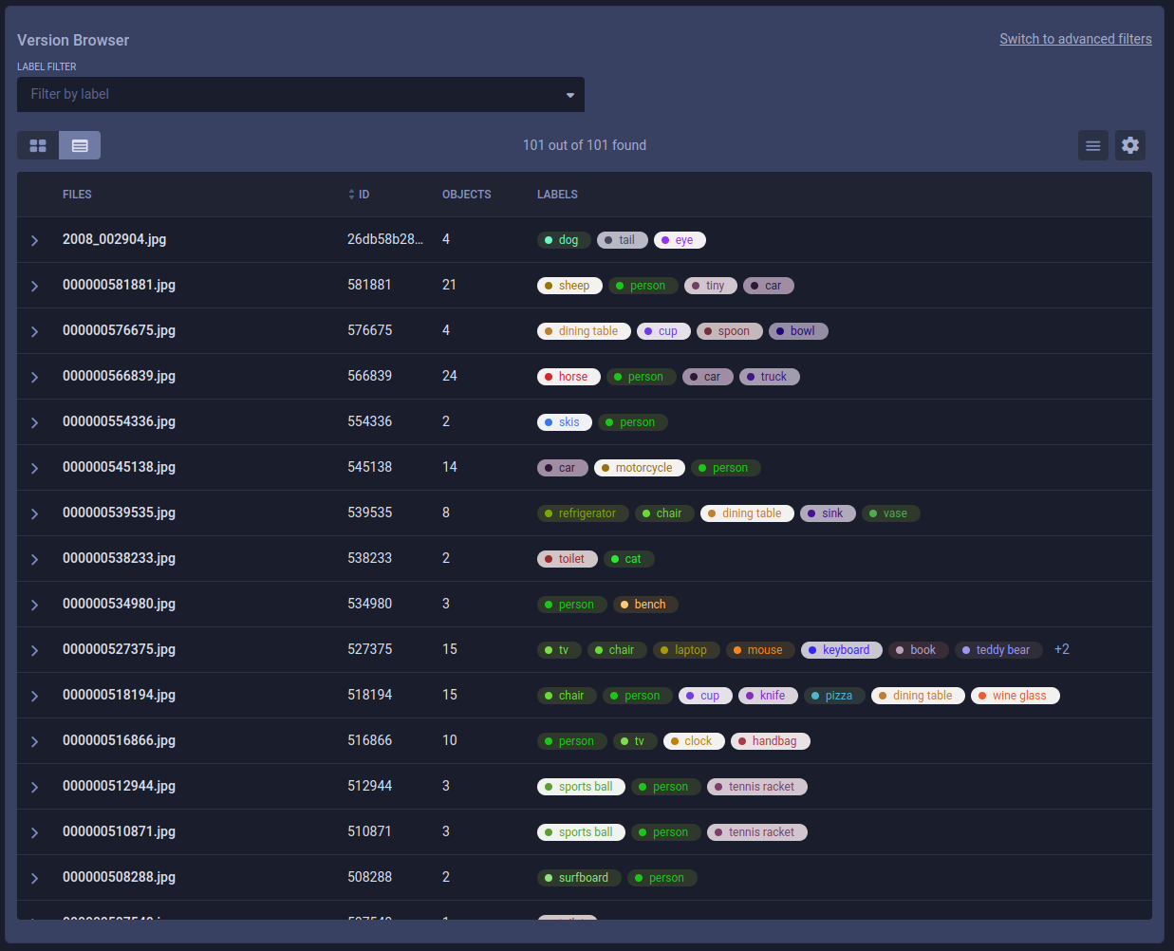Image resolution: width=1174 pixels, height=951 pixels.
Task: Click the wine glass label tag
Action: point(1015,696)
